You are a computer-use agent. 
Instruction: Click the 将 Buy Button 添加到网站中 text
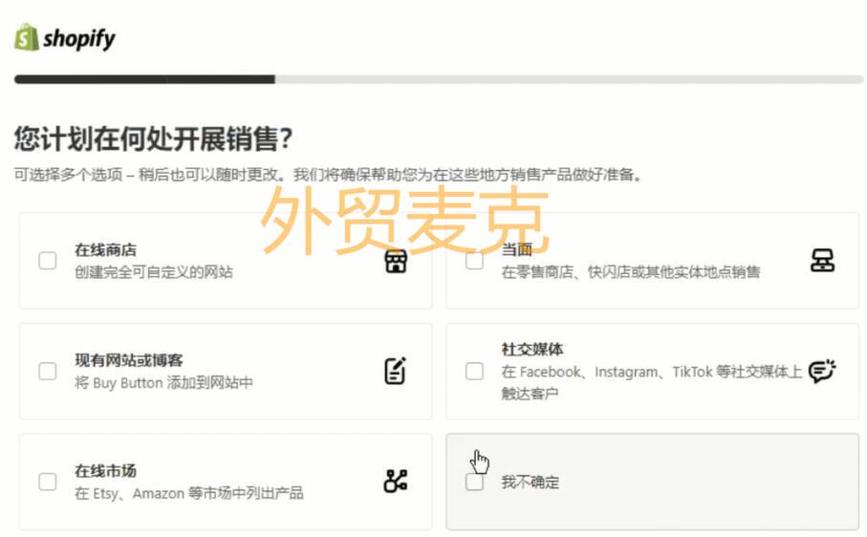[x=163, y=382]
